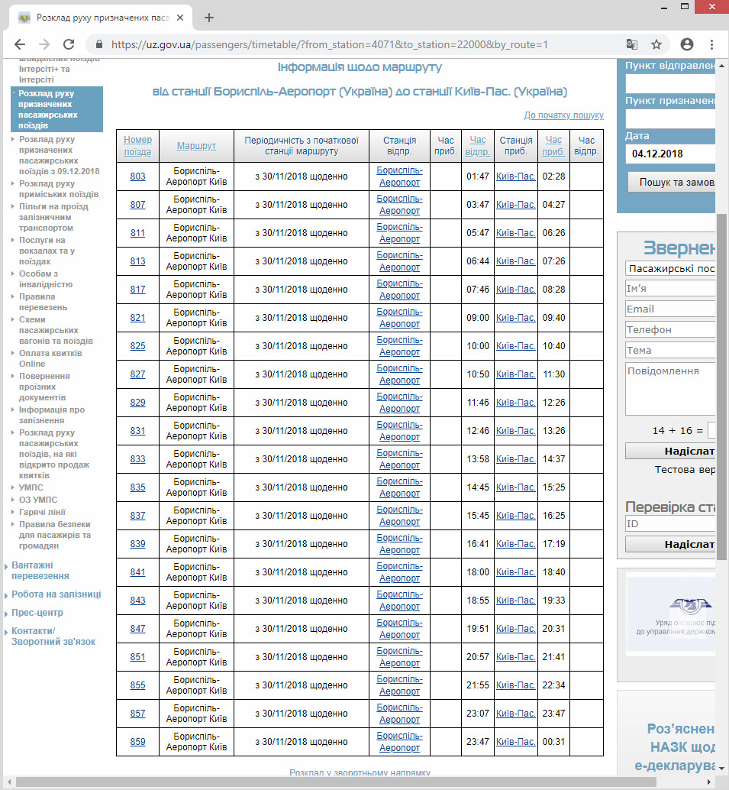Select the Розклад руху призначених browser tab
The image size is (729, 790).
click(101, 18)
